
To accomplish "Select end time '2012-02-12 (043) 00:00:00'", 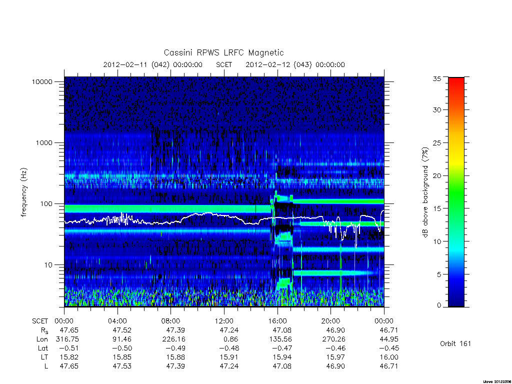I will pyautogui.click(x=295, y=64).
